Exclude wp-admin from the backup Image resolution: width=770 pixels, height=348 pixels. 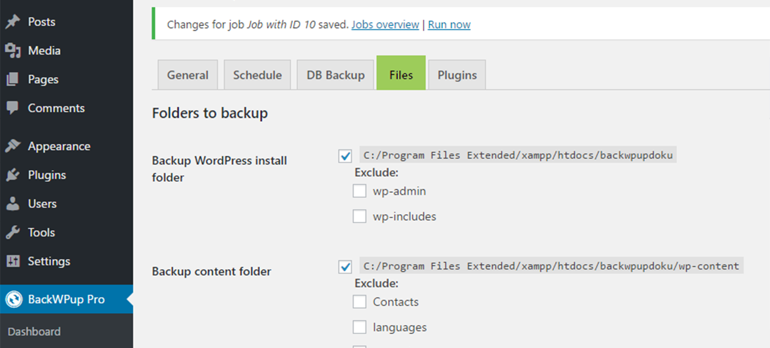[360, 191]
